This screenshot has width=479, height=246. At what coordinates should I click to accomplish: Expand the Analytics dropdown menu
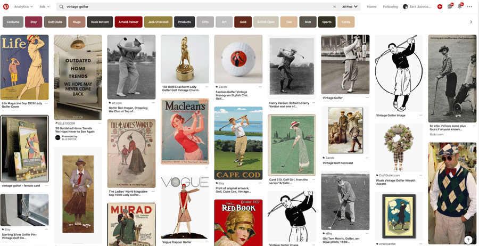coord(23,6)
